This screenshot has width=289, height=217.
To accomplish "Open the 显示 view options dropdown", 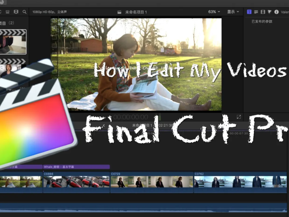I will 233,12.
